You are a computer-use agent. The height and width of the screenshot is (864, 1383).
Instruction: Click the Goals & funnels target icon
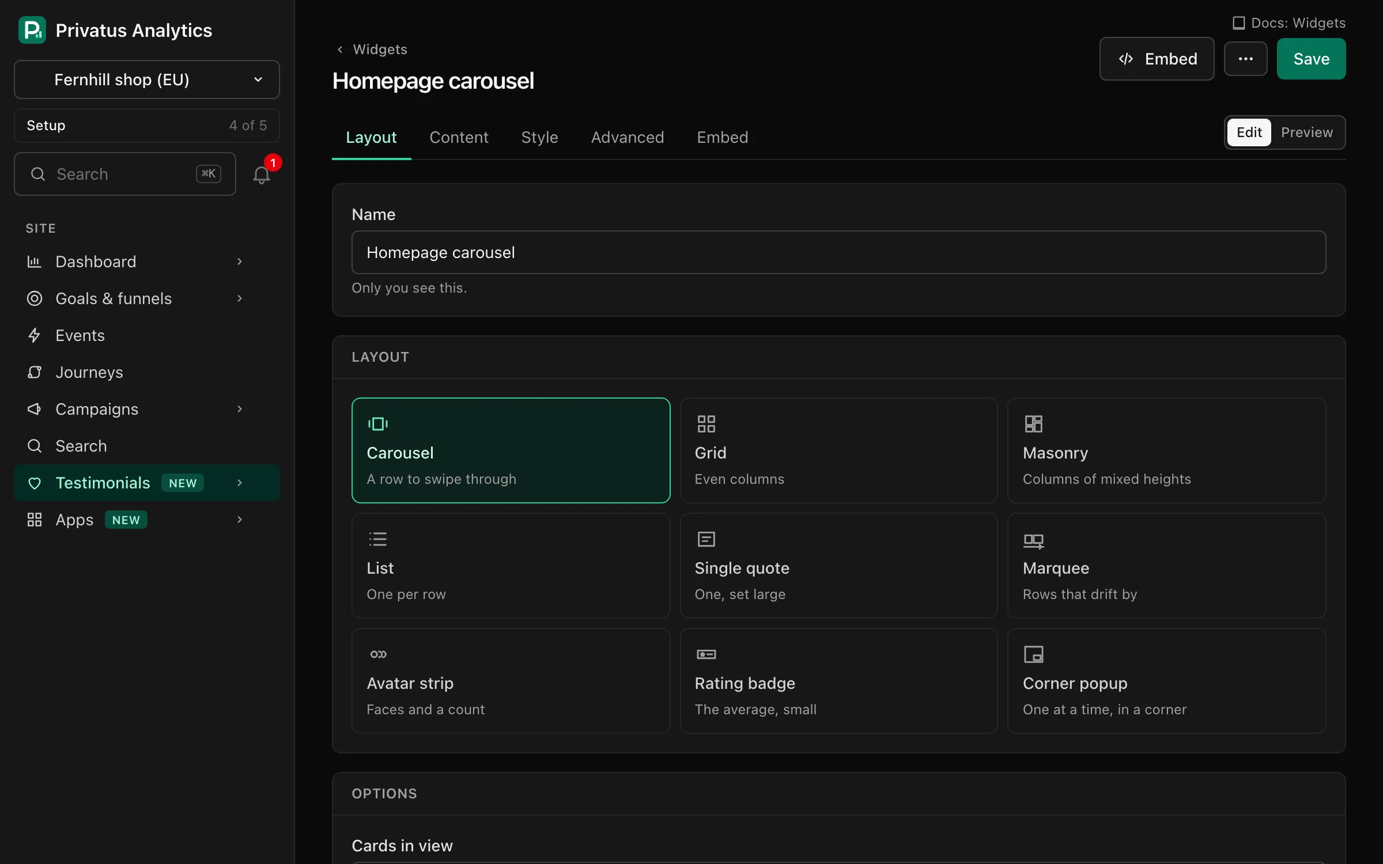pos(35,298)
